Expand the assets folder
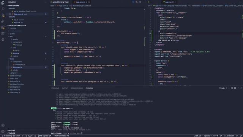Screen dimensions: 243x137 click(15, 39)
